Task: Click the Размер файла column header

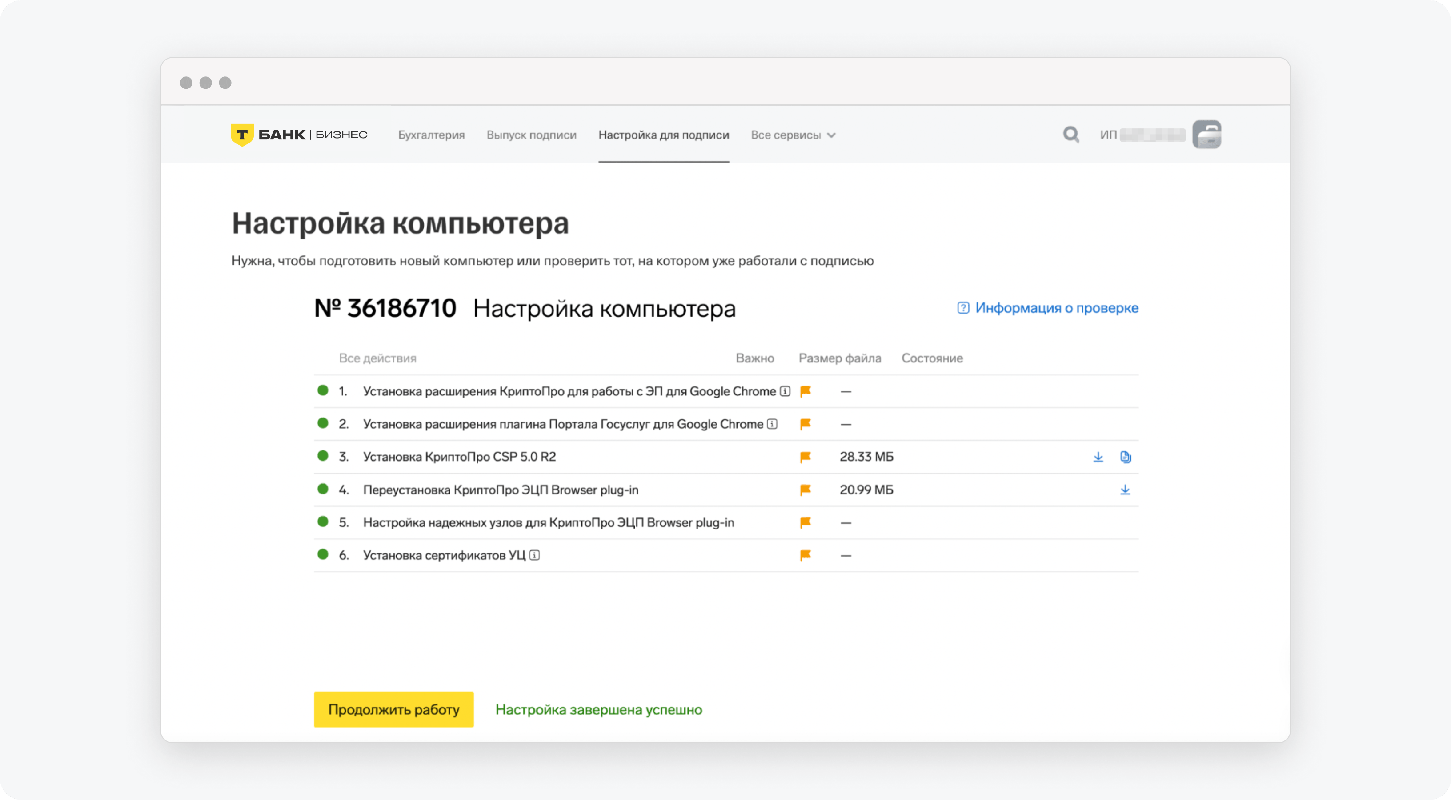Action: 840,358
